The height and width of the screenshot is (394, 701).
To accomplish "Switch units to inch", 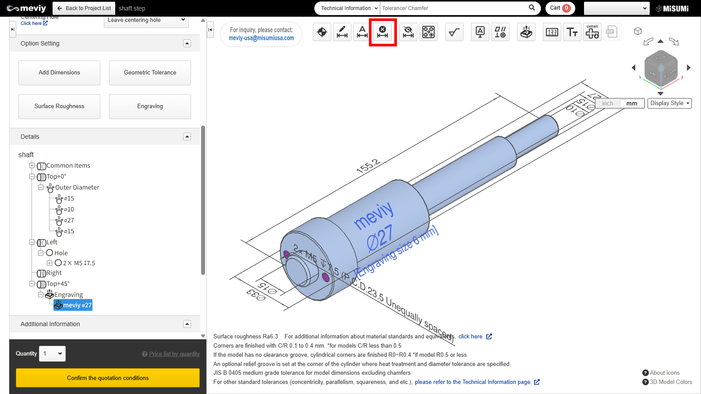I will pos(608,103).
